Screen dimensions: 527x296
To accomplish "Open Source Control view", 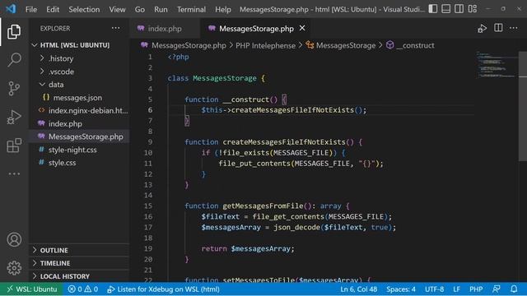I will pos(14,89).
